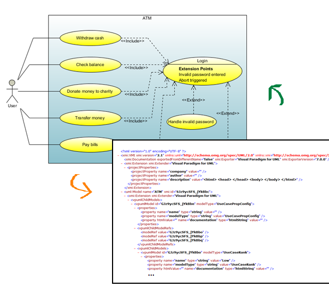The width and height of the screenshot is (329, 293).
Task: Click the Include label beside Withdraw cash
Action: click(x=132, y=41)
